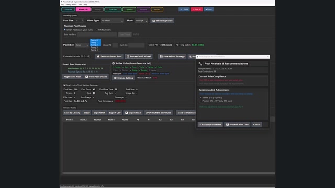This screenshot has width=335, height=188.
Task: Switch to the Generate tab
Action: [x=68, y=9]
